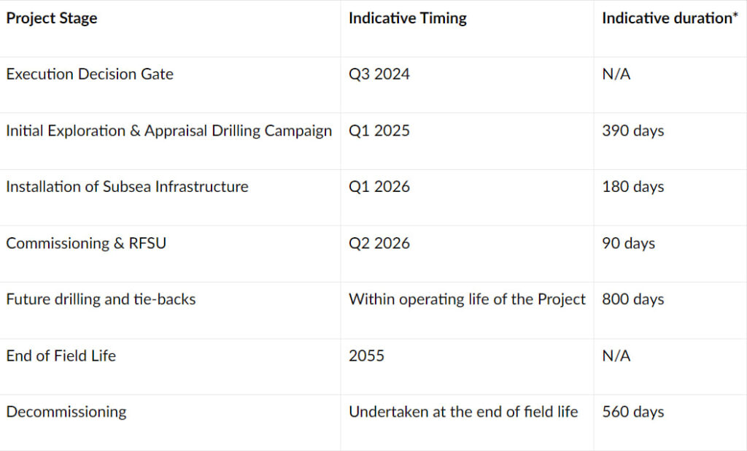The height and width of the screenshot is (451, 747).
Task: Click the Q3 2024 timing cell
Action: point(379,74)
